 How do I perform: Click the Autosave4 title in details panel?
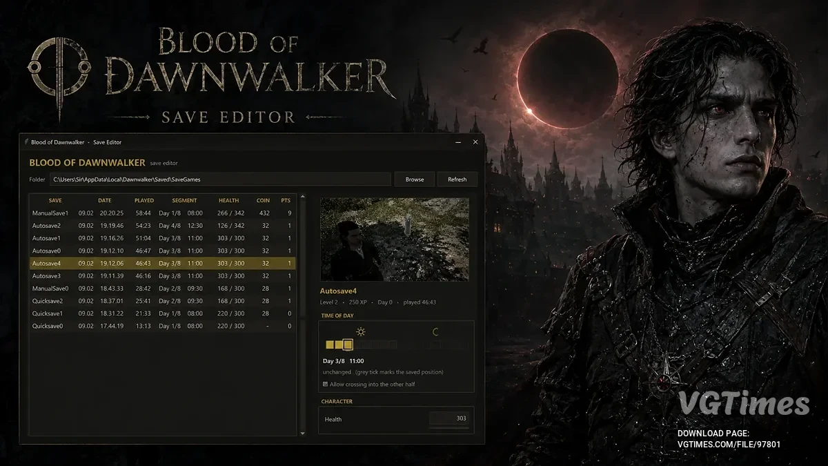point(338,291)
